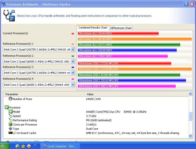Click the Cores per Processor chip icon
196x149 pixels.
point(10,124)
